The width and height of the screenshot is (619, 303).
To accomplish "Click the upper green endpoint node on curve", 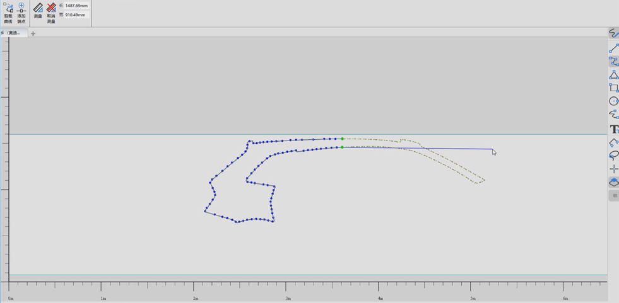I will (342, 139).
